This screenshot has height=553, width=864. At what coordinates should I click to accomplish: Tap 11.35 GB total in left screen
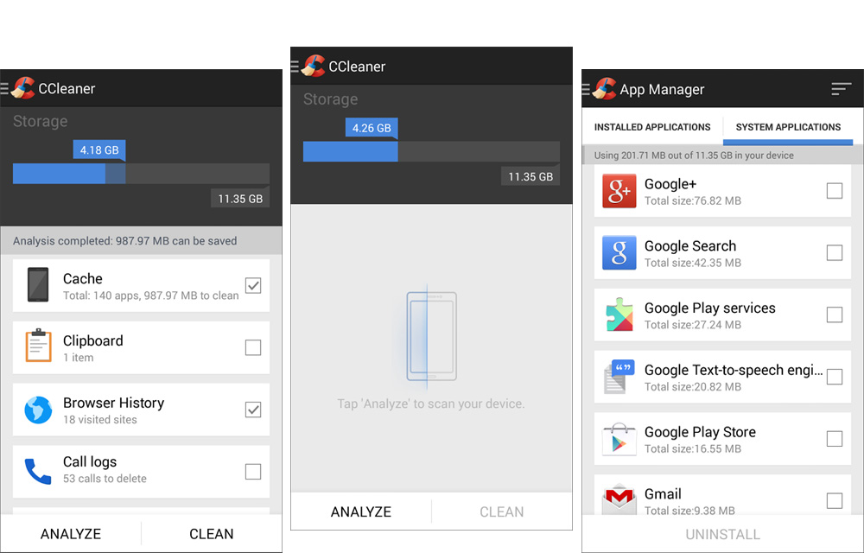coord(240,199)
